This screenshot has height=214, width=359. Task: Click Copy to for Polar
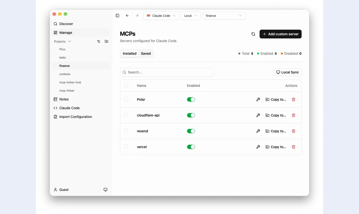tap(276, 99)
